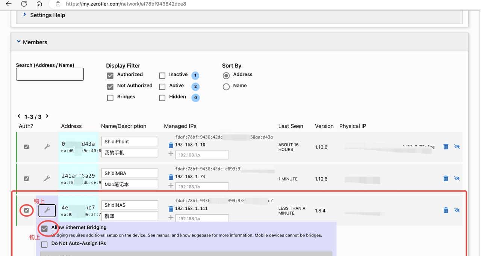The image size is (481, 256).
Task: Open settings wrench for ShidiMBA member
Action: tap(47, 179)
